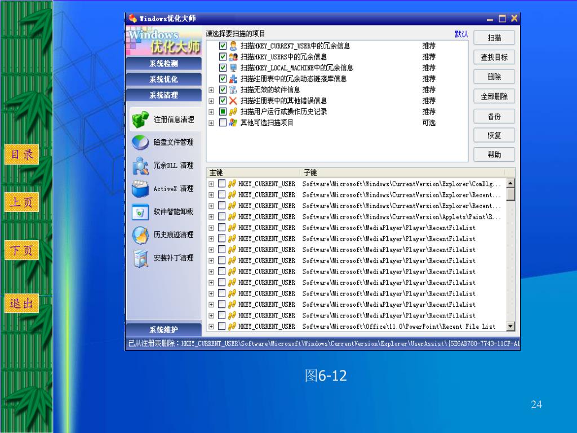
Task: Click results list scrollbar up arrow
Action: click(511, 183)
